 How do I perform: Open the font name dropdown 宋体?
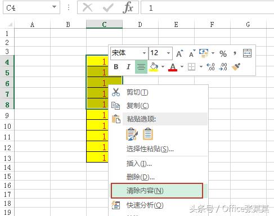click(144, 53)
